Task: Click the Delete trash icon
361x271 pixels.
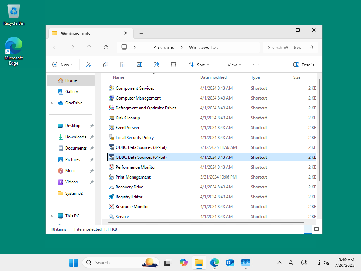Action: pyautogui.click(x=173, y=65)
